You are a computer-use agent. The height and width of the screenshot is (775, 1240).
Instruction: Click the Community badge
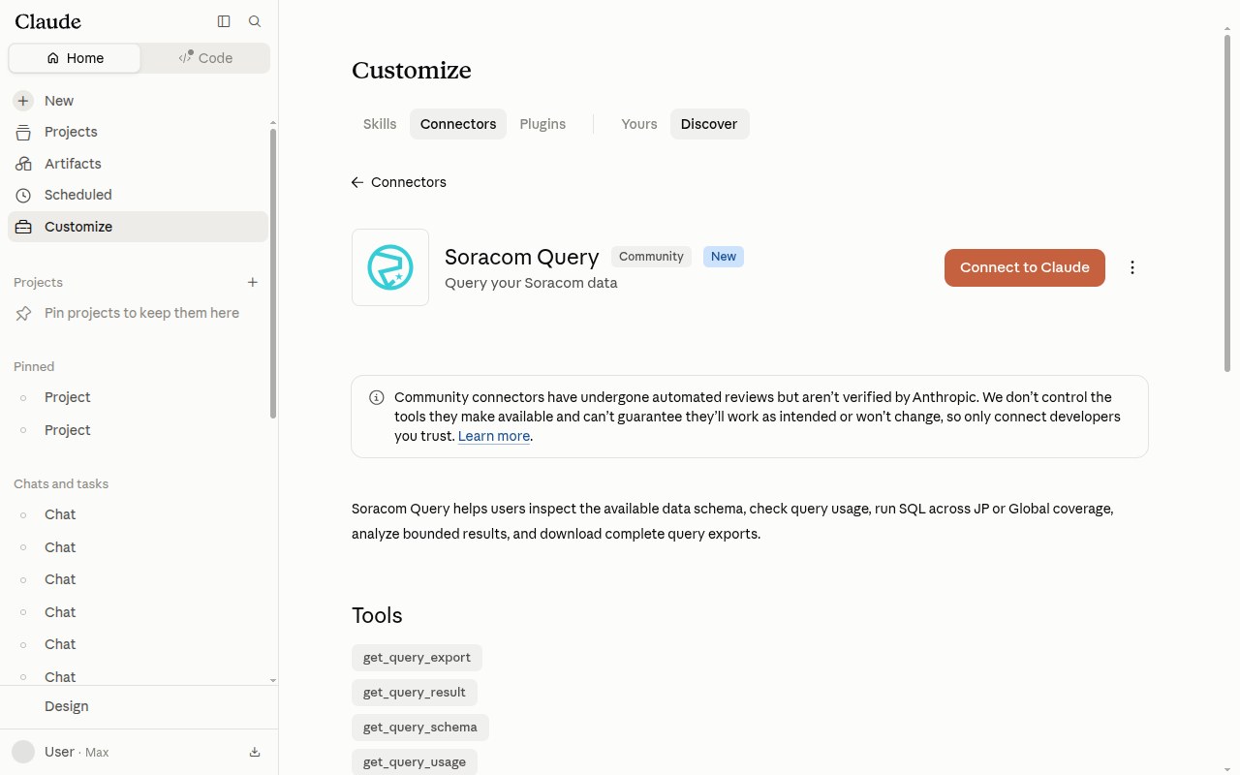pyautogui.click(x=651, y=257)
